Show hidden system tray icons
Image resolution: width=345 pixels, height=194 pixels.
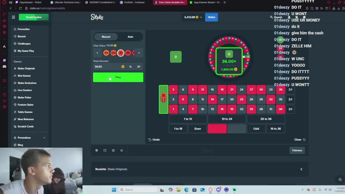302,190
